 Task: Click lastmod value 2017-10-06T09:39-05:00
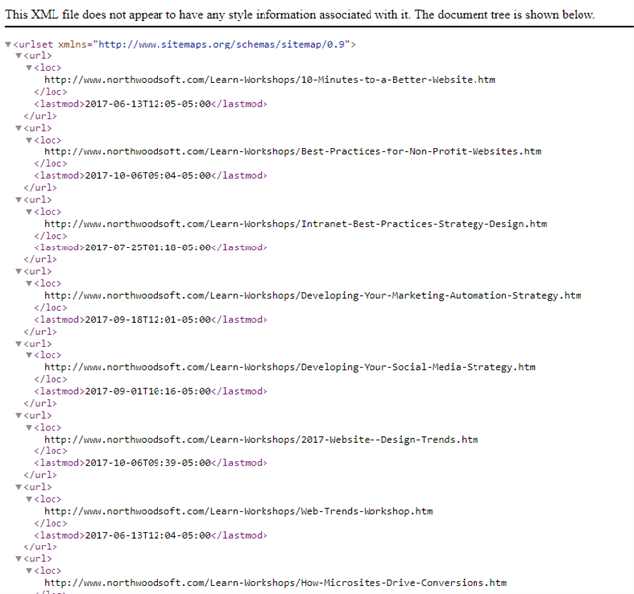point(148,463)
